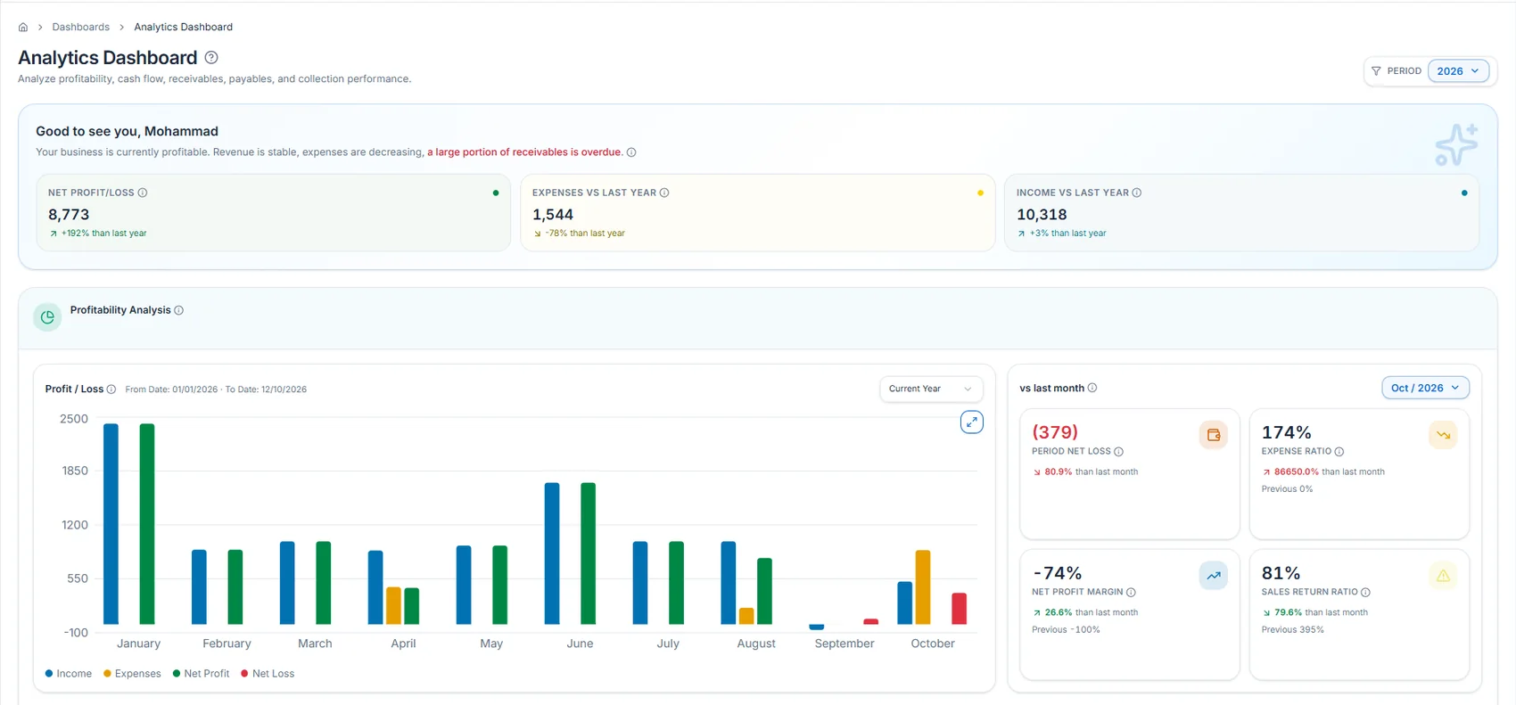Click October's orange expenses bar
This screenshot has width=1516, height=705.
(x=923, y=587)
